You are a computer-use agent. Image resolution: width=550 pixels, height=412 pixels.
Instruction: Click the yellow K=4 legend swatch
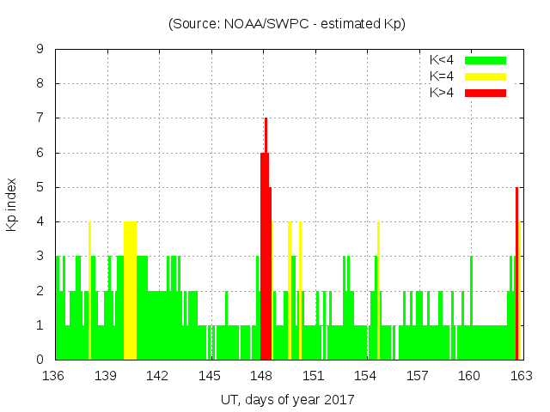point(486,76)
